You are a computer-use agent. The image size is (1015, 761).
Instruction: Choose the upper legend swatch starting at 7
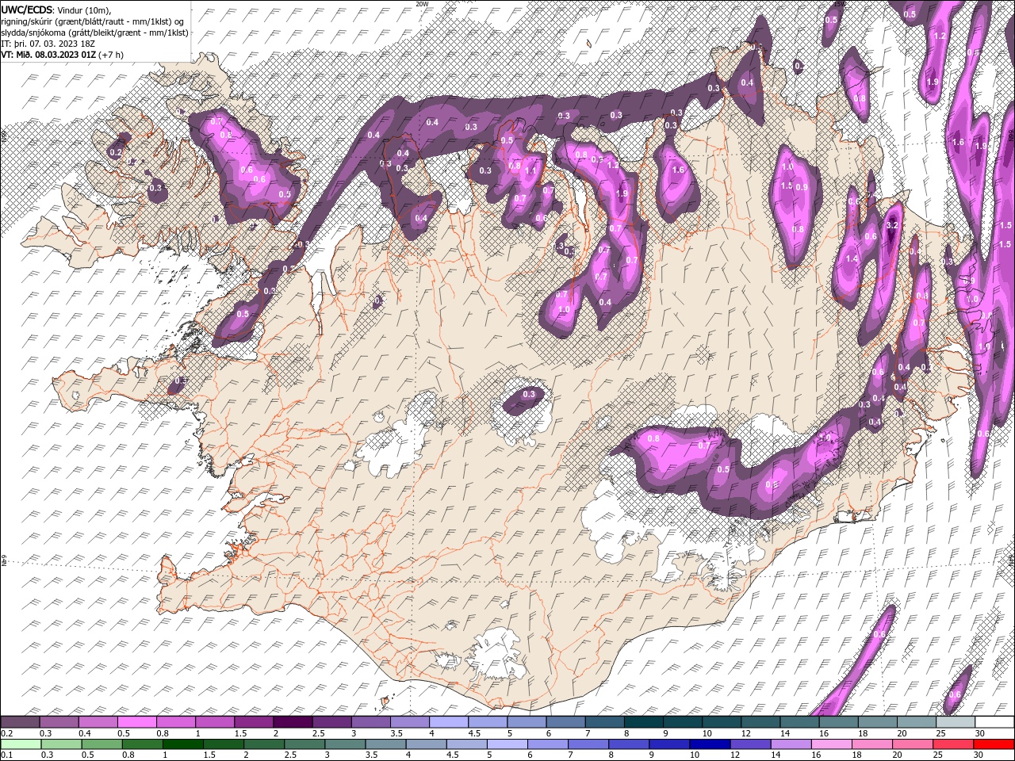[603, 722]
